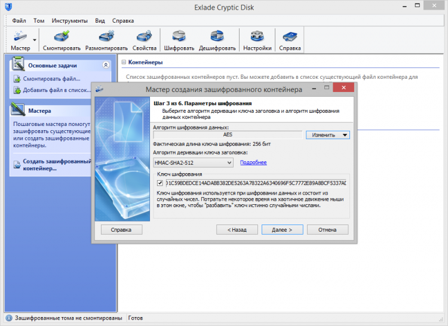Click text Фактическая длина ключа шифрования: 256 бит
This screenshot has height=326, width=448.
(211, 144)
